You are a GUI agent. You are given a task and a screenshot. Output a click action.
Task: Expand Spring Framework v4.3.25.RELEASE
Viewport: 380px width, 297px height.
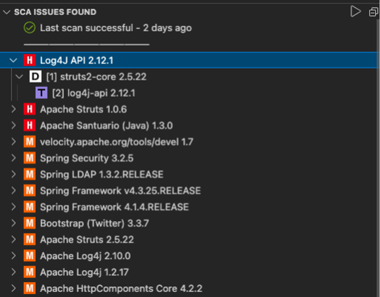point(14,190)
